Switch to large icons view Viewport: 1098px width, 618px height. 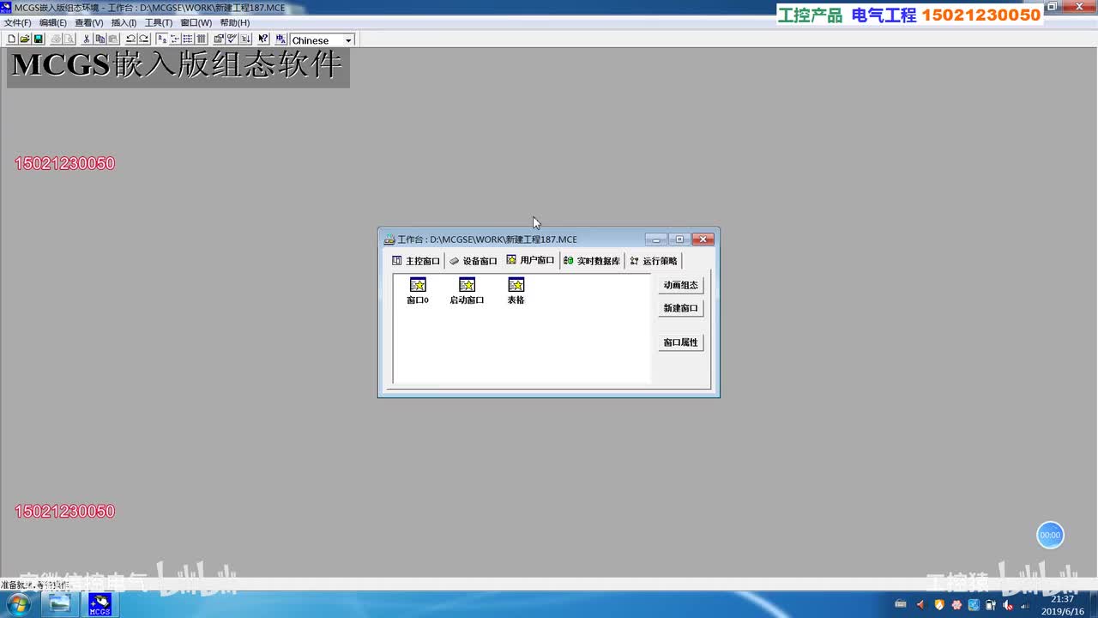coord(161,39)
